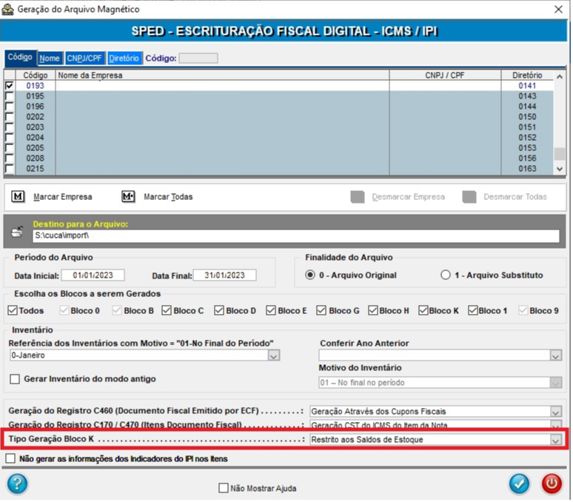Viewport: 573px width, 502px height.
Task: Check company row 0196 checkbox
Action: click(9, 107)
